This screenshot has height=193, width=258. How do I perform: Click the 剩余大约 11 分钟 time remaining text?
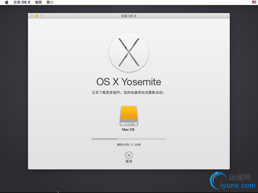coord(129,145)
